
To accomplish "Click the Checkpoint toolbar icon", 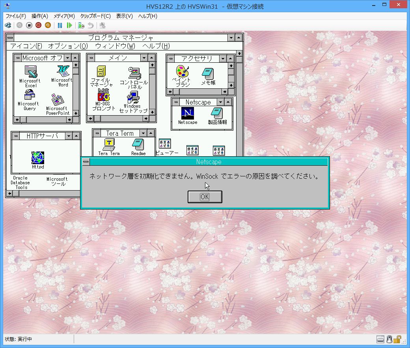I will click(81, 25).
